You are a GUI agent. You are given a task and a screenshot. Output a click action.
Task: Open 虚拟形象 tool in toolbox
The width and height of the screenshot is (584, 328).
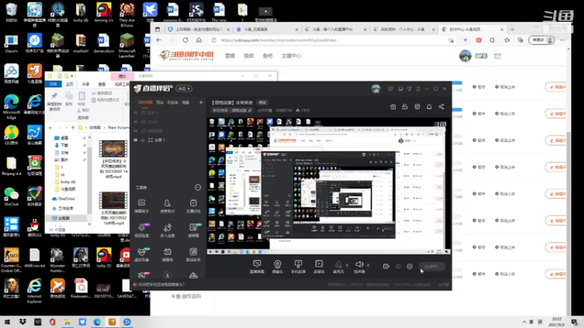pyautogui.click(x=142, y=254)
